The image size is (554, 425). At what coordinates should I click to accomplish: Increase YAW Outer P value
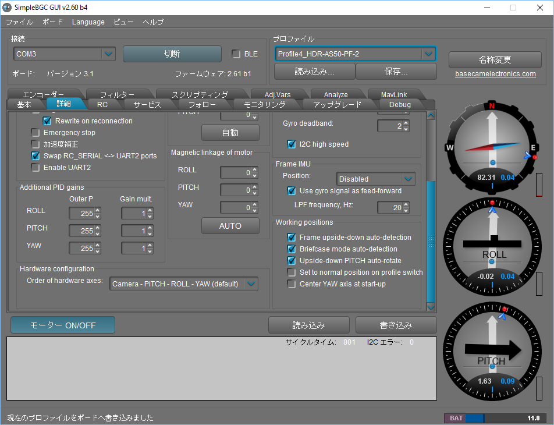point(98,245)
